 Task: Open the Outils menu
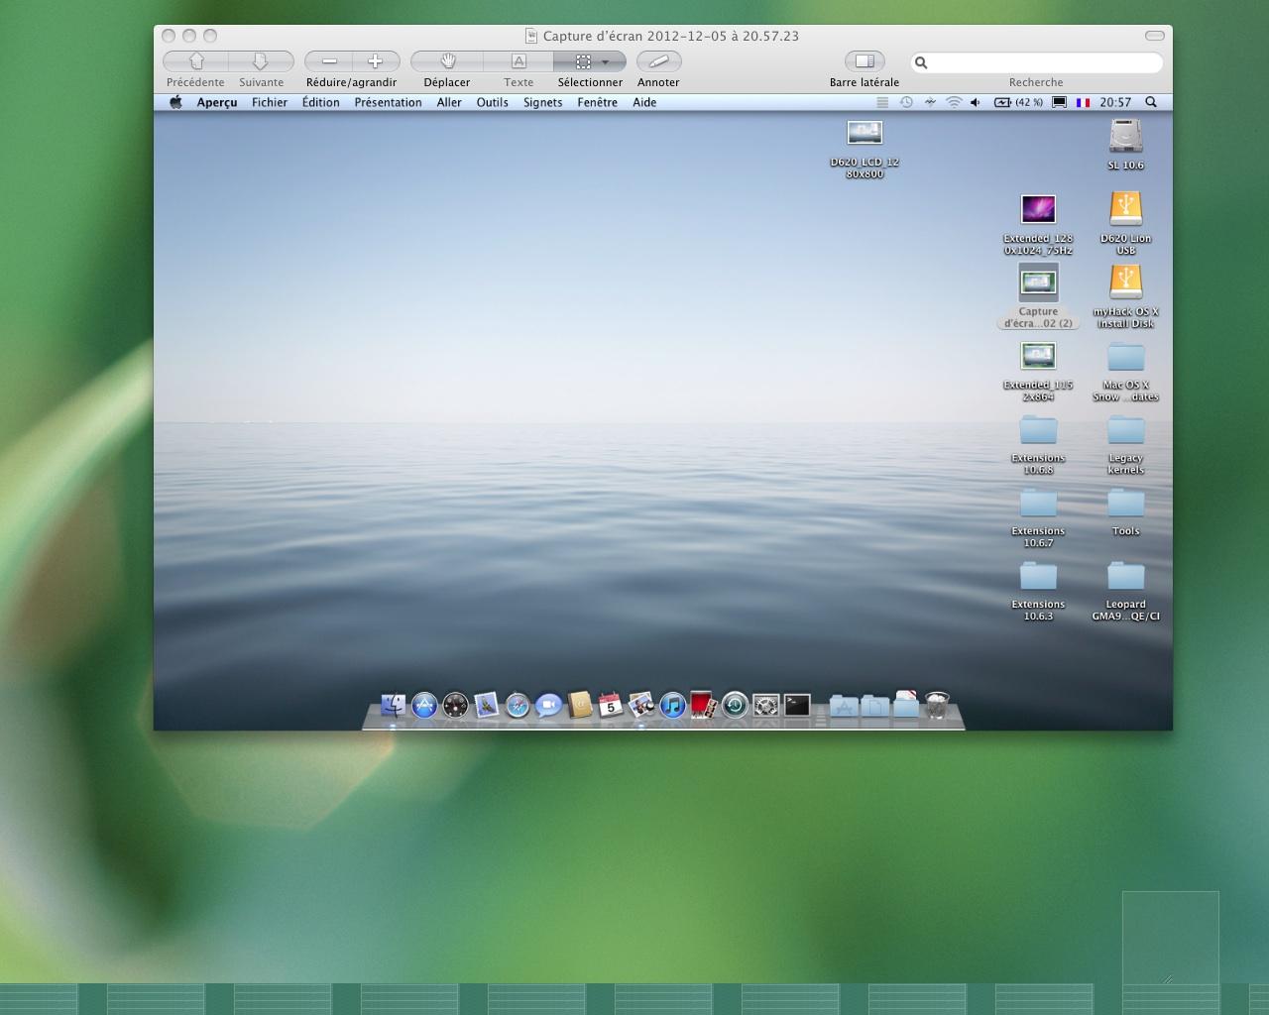(492, 102)
